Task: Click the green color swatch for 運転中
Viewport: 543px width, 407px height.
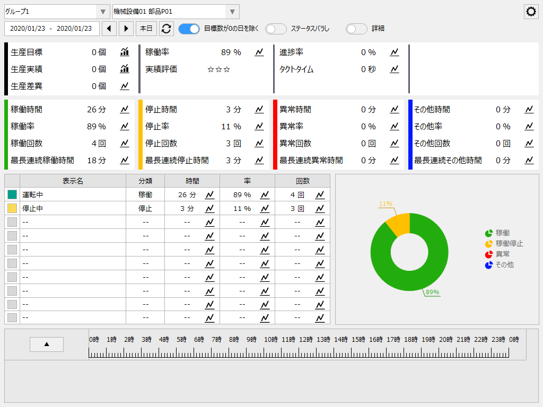Action: pos(12,194)
